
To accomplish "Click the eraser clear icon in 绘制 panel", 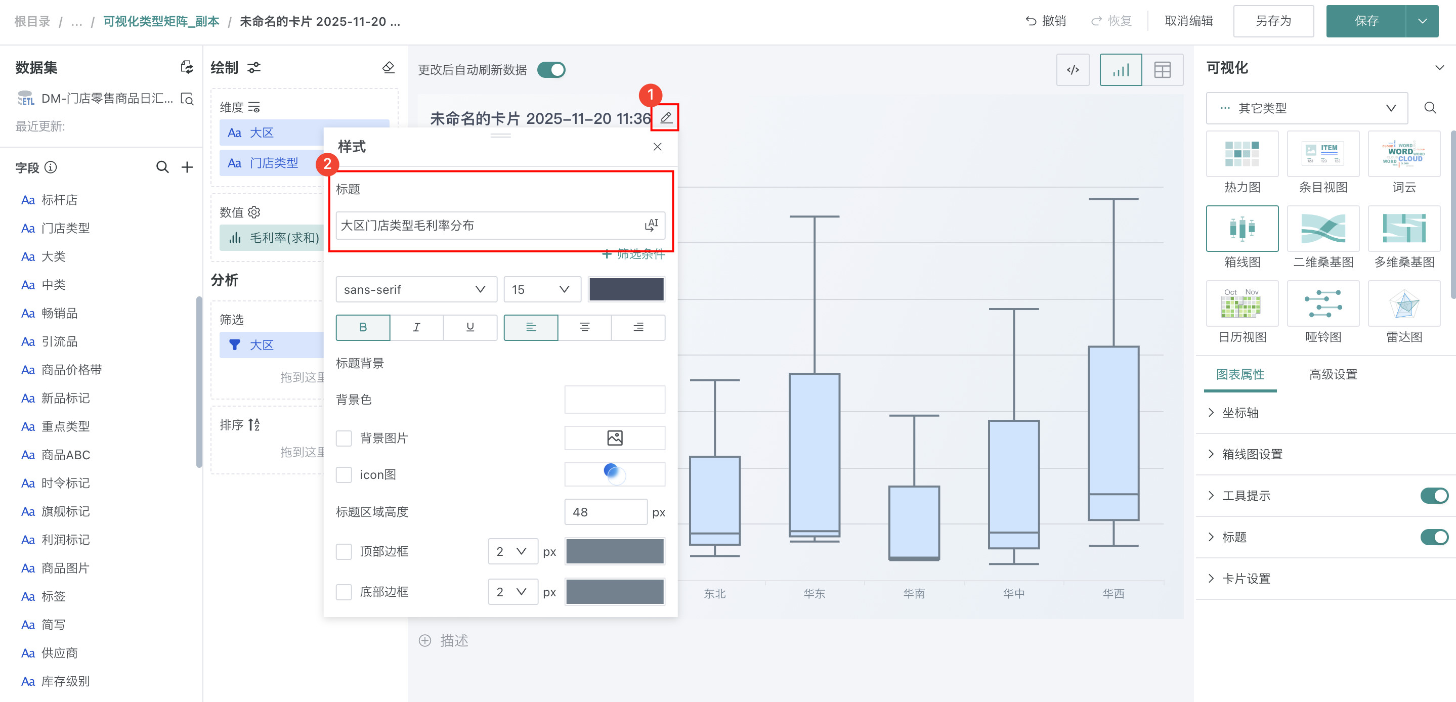I will (389, 68).
